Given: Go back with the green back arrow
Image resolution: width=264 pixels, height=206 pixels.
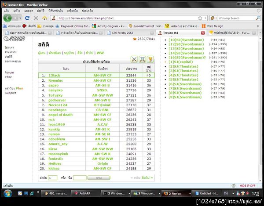Looking at the screenshot, I should coord(7,18).
